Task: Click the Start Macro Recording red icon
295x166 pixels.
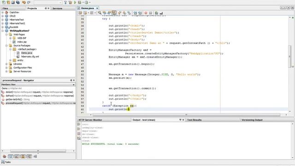Action: 146,13
